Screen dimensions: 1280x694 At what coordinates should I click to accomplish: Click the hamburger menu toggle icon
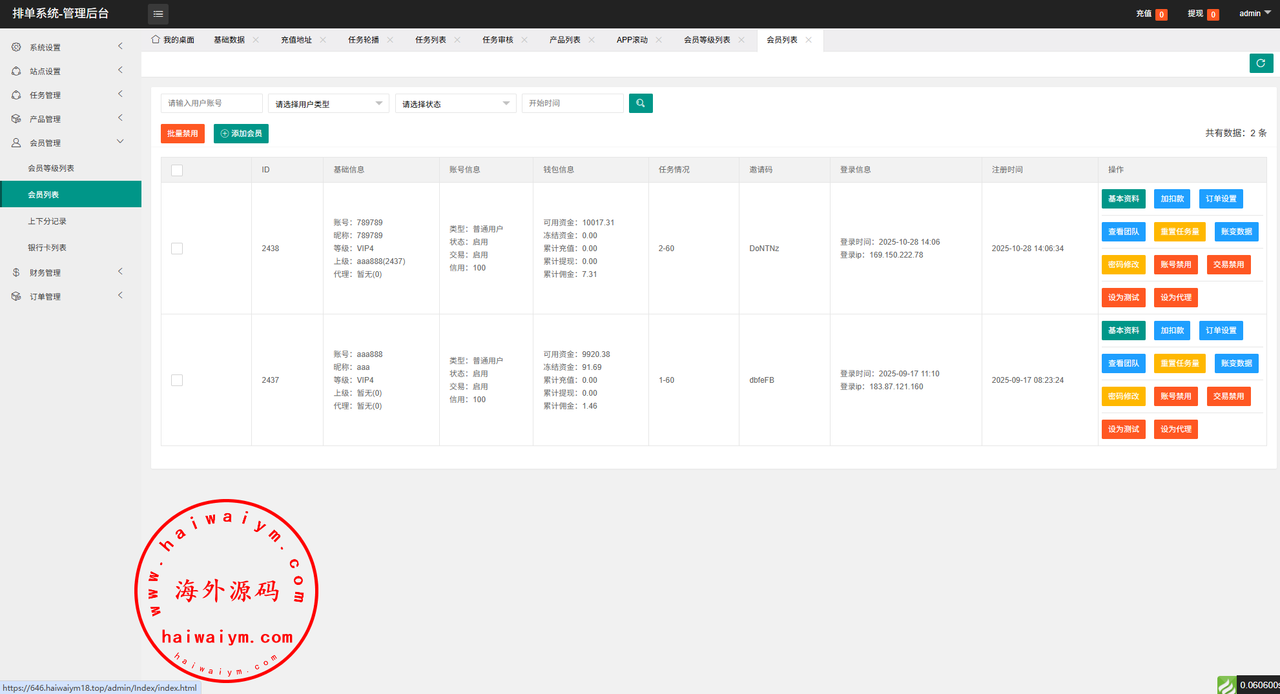click(158, 14)
